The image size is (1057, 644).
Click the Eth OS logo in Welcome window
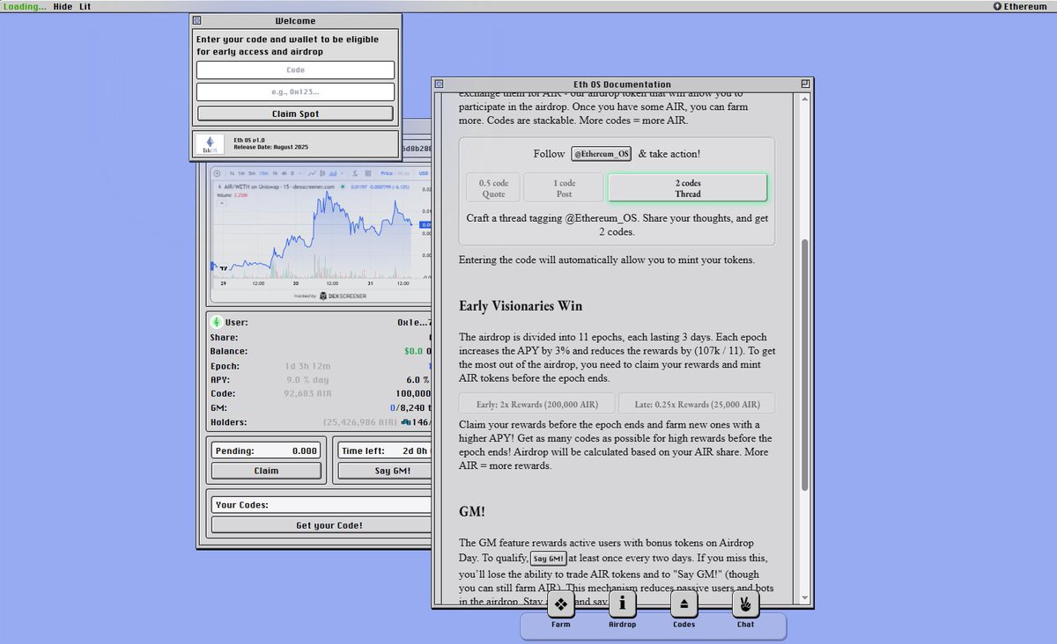(x=209, y=145)
